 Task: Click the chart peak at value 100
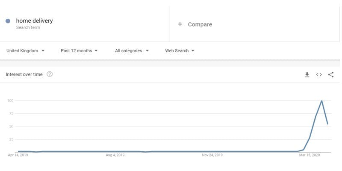[321, 101]
